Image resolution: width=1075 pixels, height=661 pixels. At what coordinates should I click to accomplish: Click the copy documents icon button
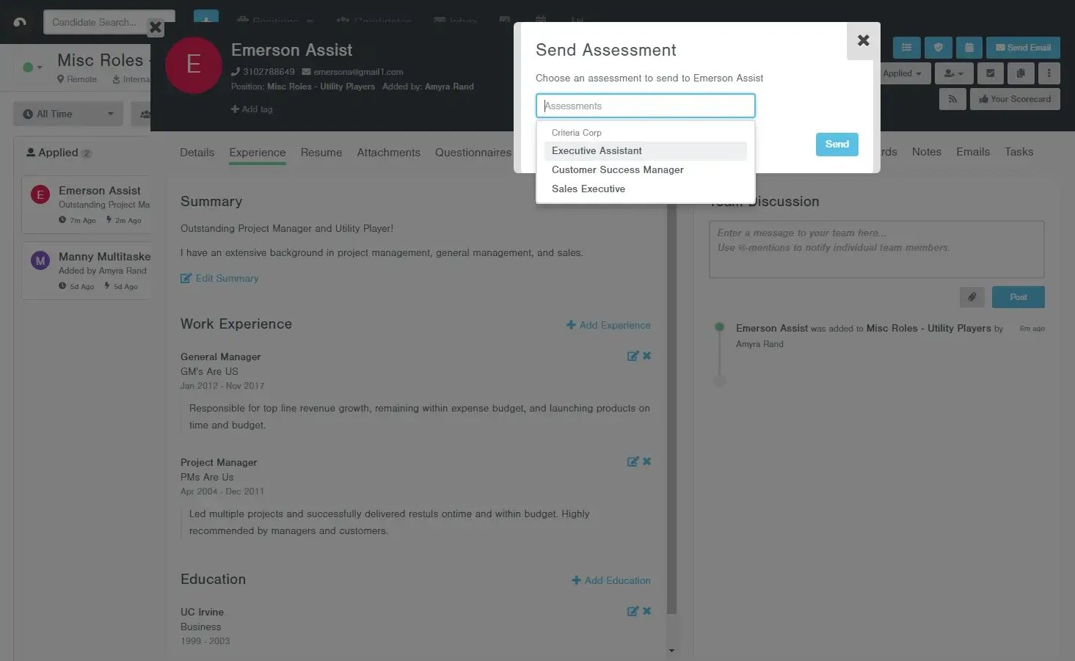[x=1021, y=73]
